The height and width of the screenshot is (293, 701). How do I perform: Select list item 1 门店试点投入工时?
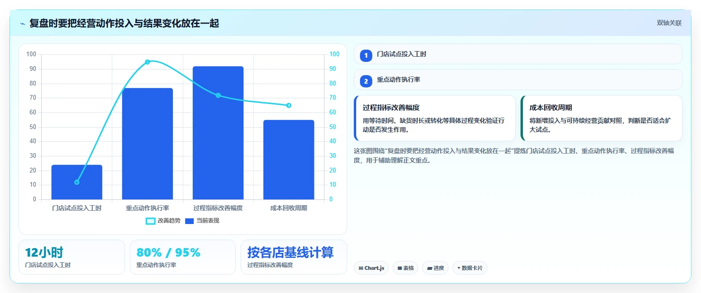(518, 54)
